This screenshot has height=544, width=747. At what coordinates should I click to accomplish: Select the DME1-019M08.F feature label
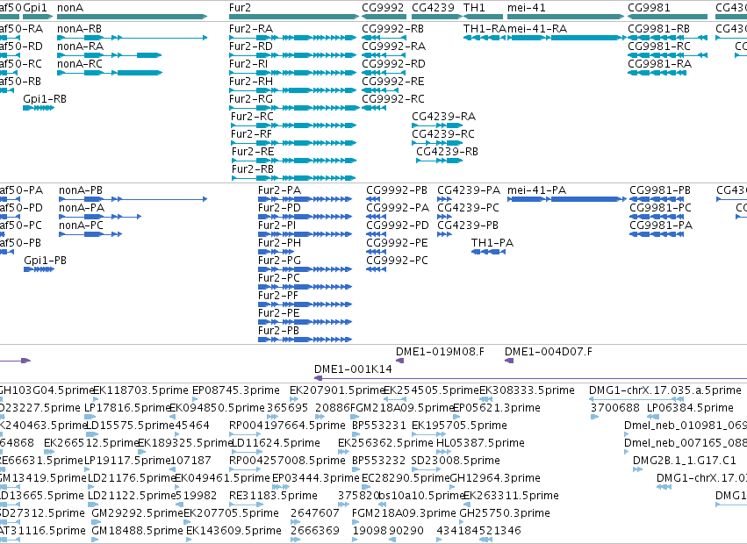click(x=440, y=352)
